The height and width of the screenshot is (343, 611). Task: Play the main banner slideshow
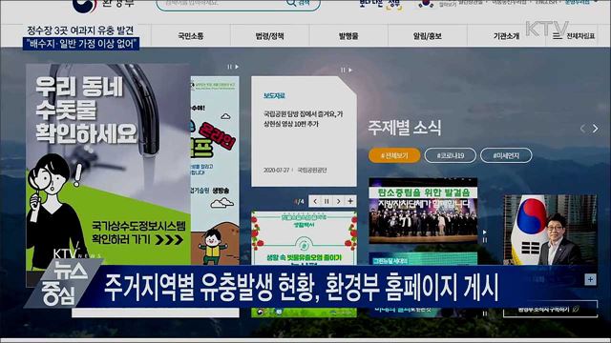pos(237,67)
